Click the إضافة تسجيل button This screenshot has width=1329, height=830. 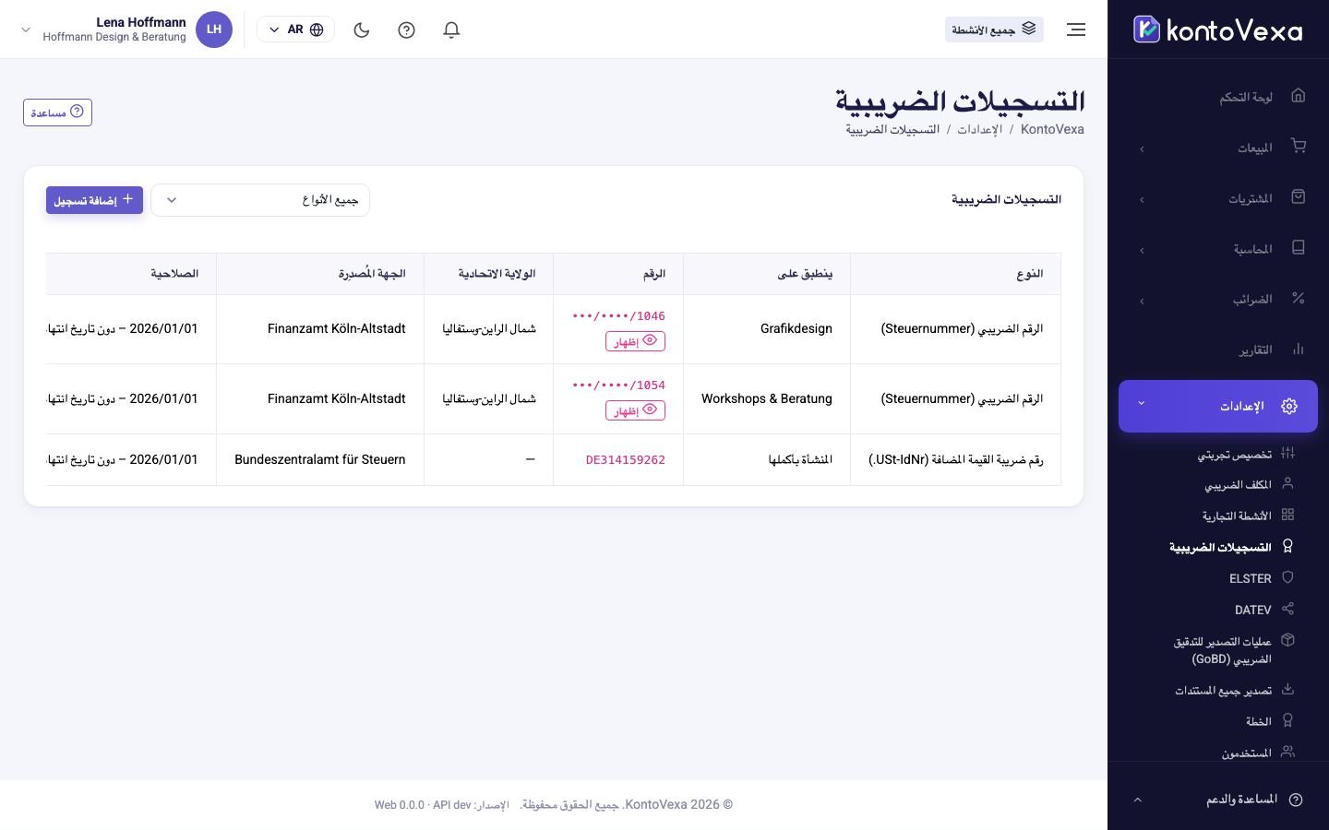[94, 200]
